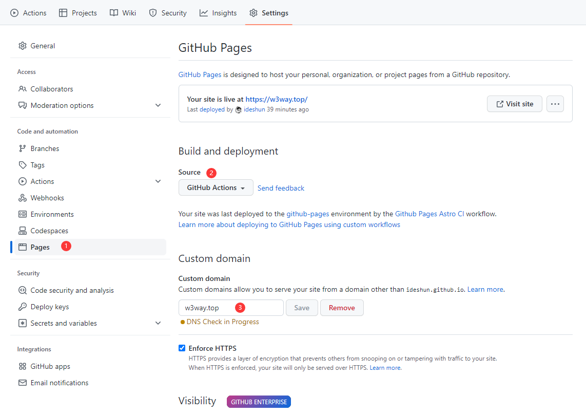This screenshot has width=586, height=414.
Task: Click Learn more link for custom domains
Action: coord(485,290)
